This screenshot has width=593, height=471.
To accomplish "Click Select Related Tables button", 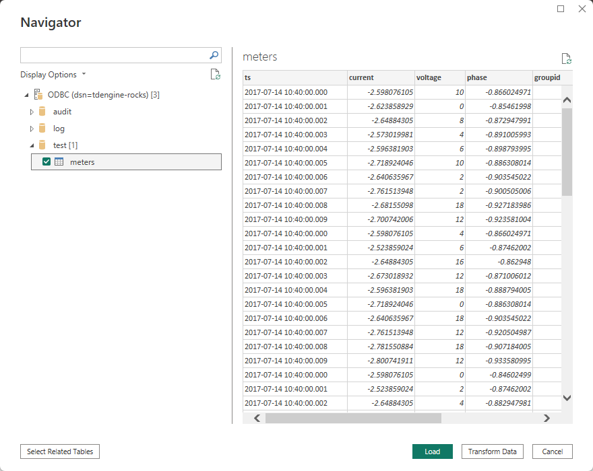I will [x=60, y=451].
